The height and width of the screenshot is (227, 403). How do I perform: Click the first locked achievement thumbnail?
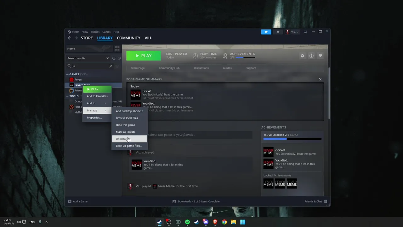pos(268,183)
